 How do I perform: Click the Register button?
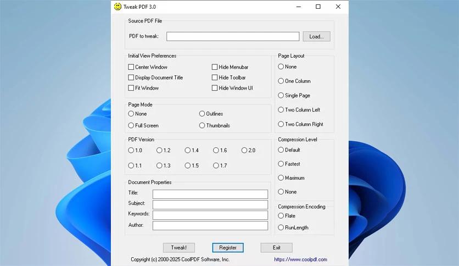(228, 248)
